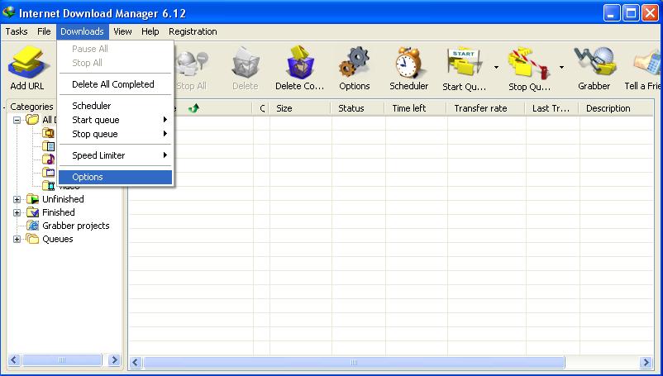Screen dimensions: 663x376
Task: Open the Stop queue submenu
Action: 116,134
